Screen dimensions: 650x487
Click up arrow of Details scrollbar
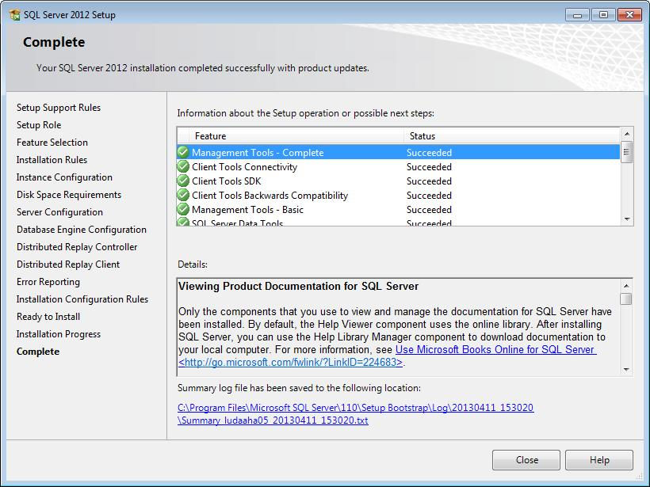(x=626, y=285)
